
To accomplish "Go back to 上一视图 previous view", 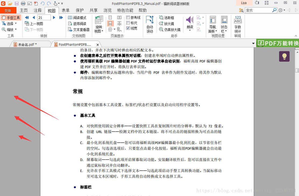I will tap(34, 24).
